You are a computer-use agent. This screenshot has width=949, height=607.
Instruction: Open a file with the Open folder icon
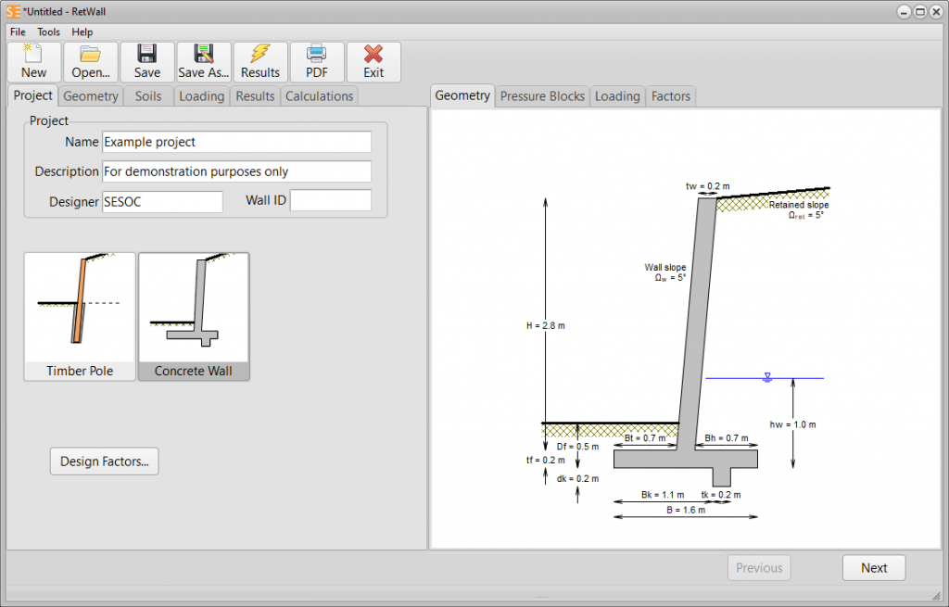[x=91, y=62]
